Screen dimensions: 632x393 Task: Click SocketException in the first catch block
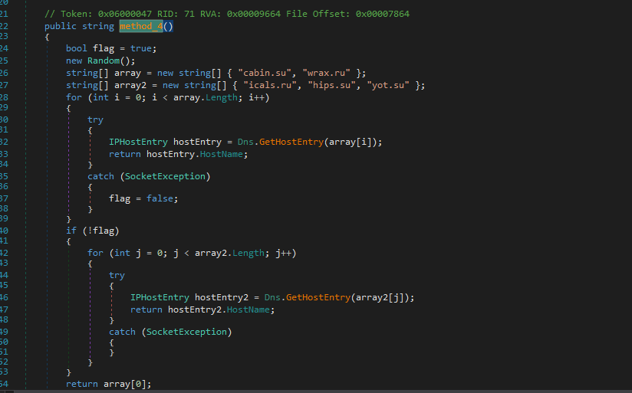pos(165,176)
